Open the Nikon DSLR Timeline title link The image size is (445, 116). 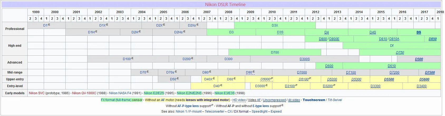225,4
